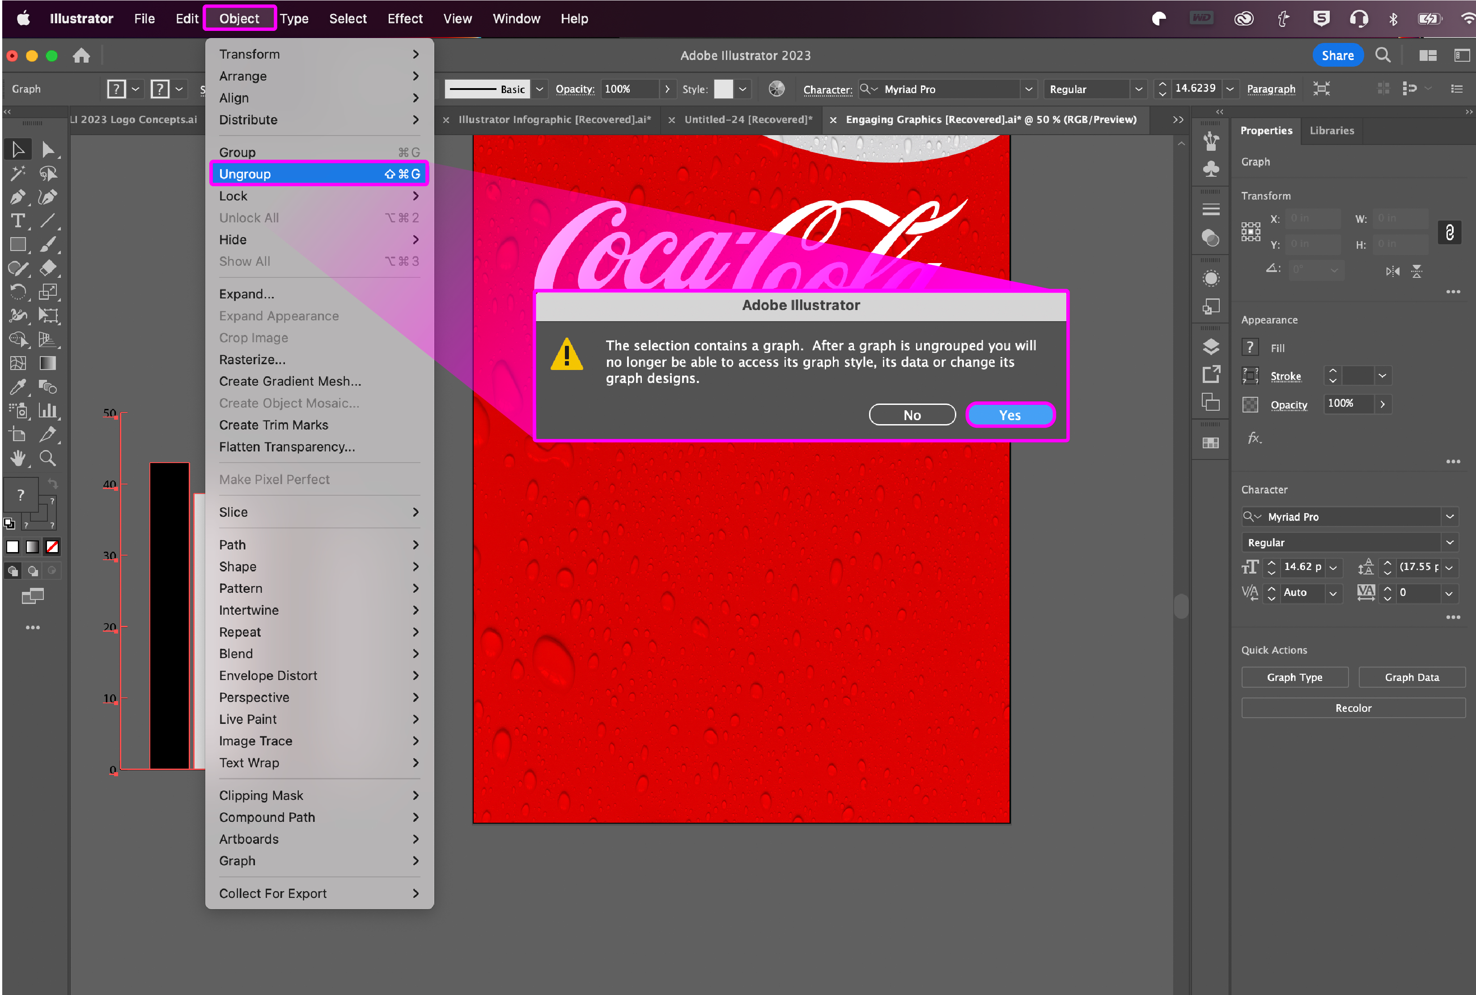Switch to the Libraries tab
Viewport: 1476px width, 995px height.
pyautogui.click(x=1332, y=131)
